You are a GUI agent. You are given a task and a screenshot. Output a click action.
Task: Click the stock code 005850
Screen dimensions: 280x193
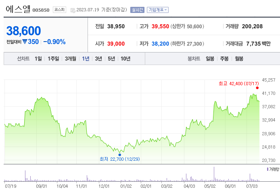pyautogui.click(x=41, y=10)
